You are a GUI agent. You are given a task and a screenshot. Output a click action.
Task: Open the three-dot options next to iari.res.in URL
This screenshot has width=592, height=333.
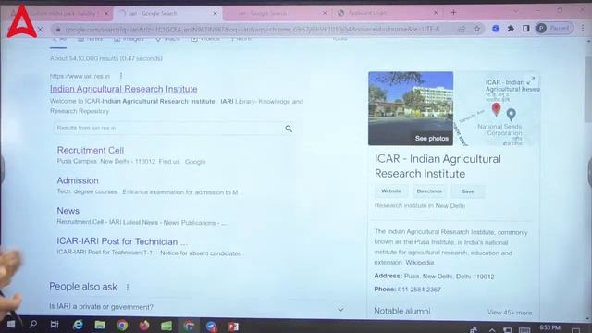tap(121, 76)
